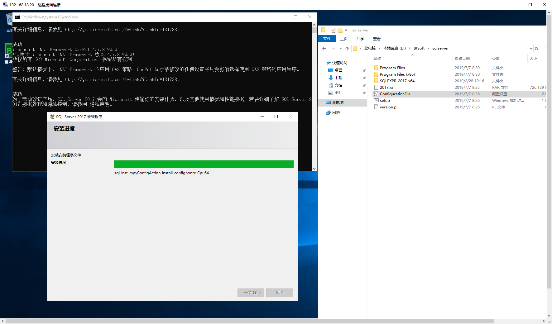Screen dimensions: 552x324
Task: Maximize the SQL Server 2017 setup window
Action: (276, 117)
